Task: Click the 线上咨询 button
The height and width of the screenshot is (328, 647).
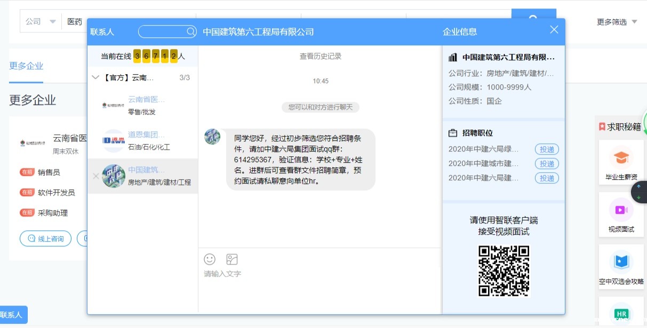Action: (x=46, y=238)
